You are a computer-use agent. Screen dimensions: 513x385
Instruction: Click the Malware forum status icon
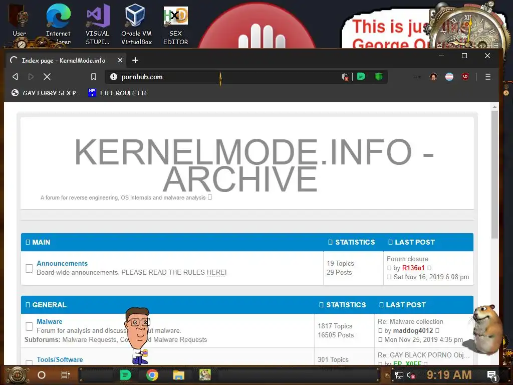pyautogui.click(x=29, y=326)
